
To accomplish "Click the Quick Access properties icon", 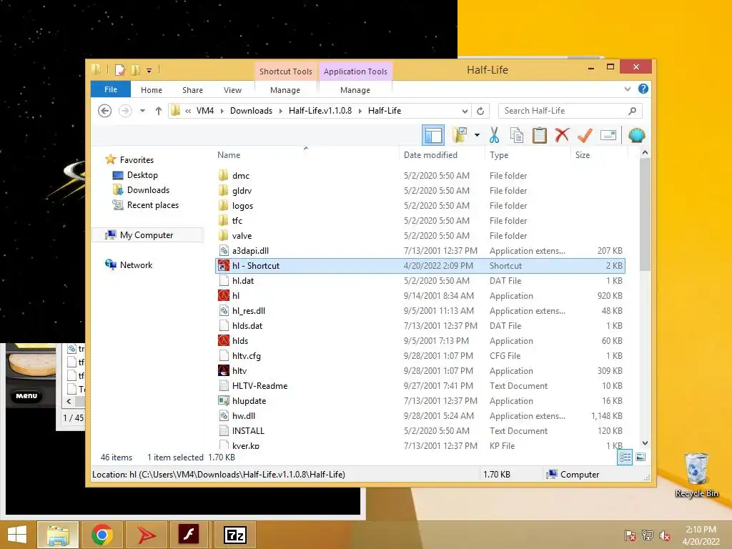I will coord(120,70).
